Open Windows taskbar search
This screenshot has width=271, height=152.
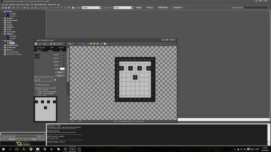pyautogui.click(x=10, y=149)
